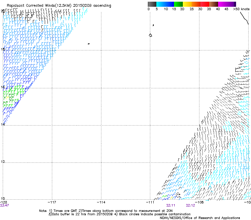Image resolution: width=251 pixels, height=220 pixels.
Task: Click the date '20150209' in the title
Action: (82, 6)
